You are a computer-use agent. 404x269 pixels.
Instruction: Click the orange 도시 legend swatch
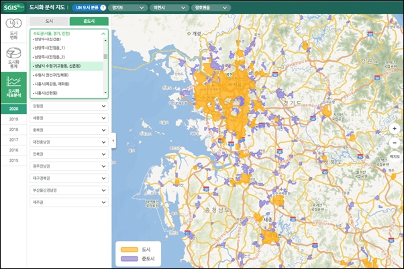pos(130,250)
